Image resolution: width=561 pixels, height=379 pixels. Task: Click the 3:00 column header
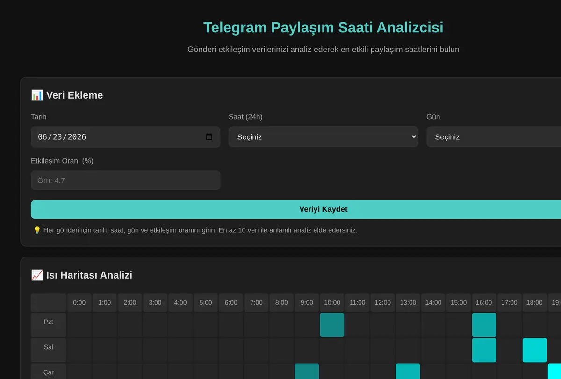pyautogui.click(x=155, y=303)
